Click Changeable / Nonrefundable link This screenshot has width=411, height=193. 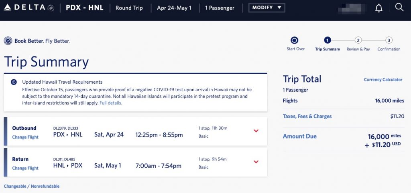click(x=32, y=186)
